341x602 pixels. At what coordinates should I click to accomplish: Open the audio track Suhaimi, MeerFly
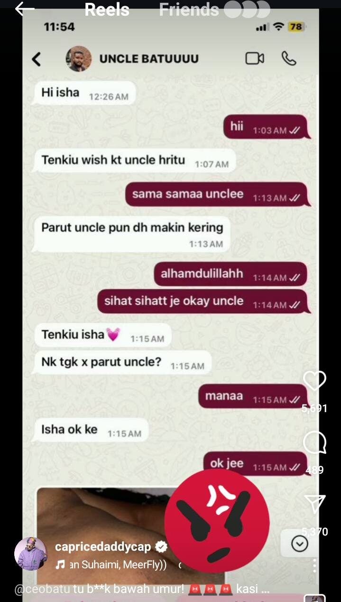(x=118, y=565)
